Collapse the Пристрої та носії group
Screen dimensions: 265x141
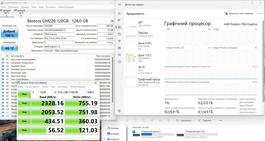131,127
